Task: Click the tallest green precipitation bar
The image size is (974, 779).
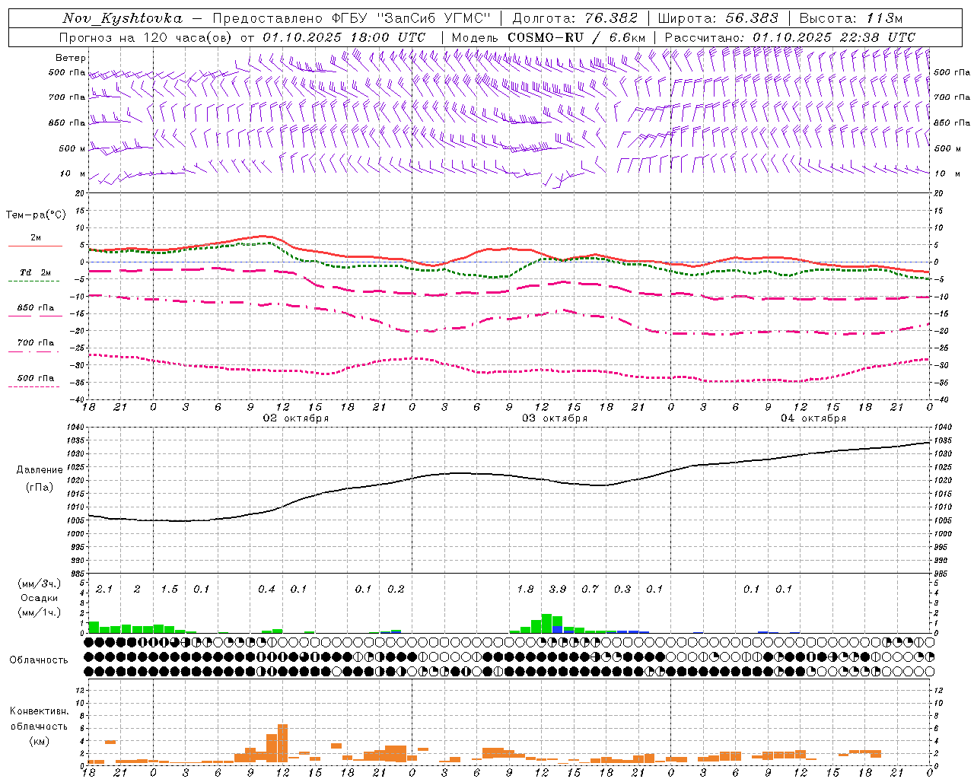Action: click(x=546, y=623)
